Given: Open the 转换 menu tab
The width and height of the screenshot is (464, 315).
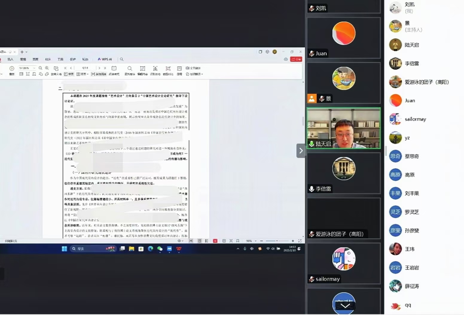Looking at the screenshot, I should click(x=85, y=59).
